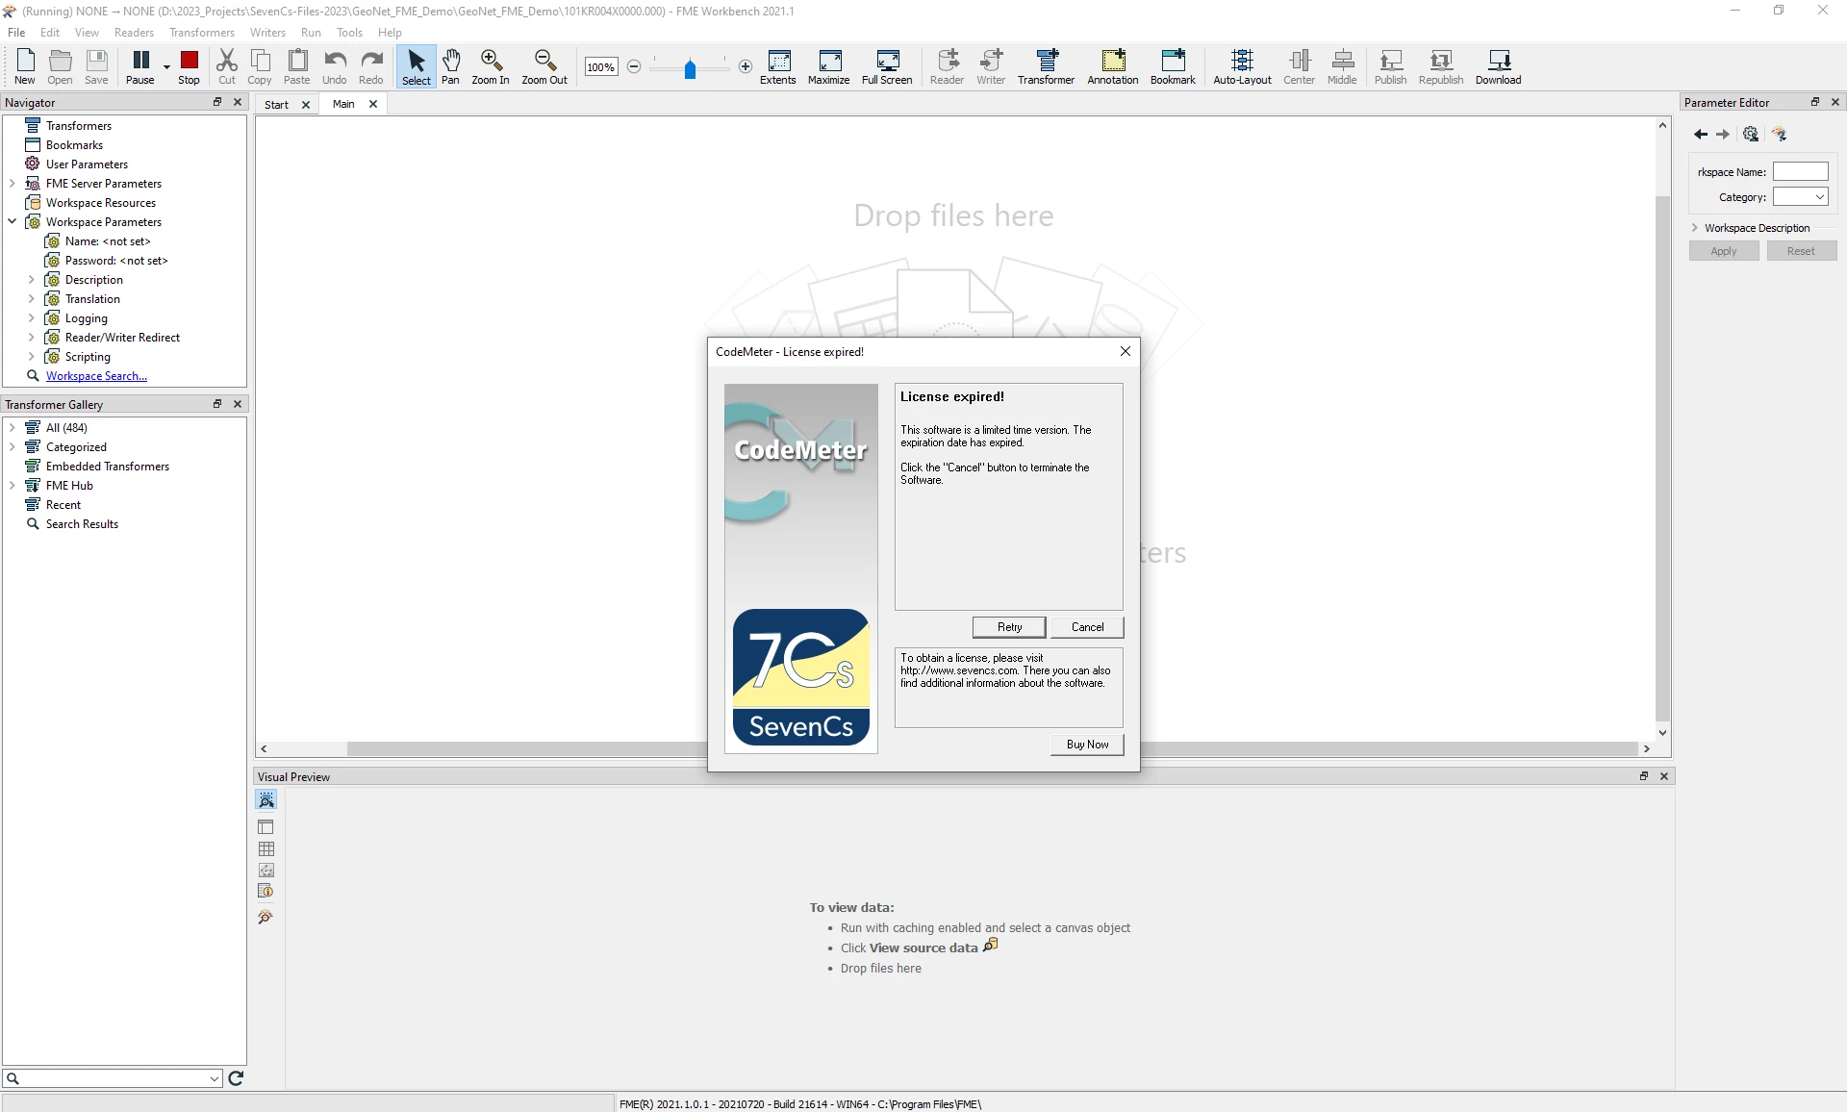Open the Transformers menu
Viewport: 1847px width, 1112px height.
coord(201,33)
